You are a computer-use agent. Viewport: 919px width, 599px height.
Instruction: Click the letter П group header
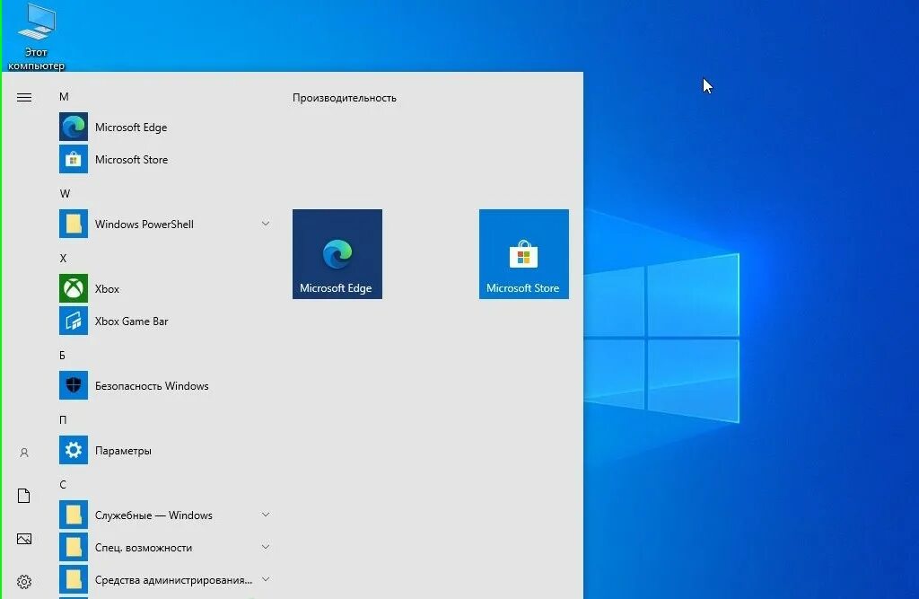(x=63, y=420)
